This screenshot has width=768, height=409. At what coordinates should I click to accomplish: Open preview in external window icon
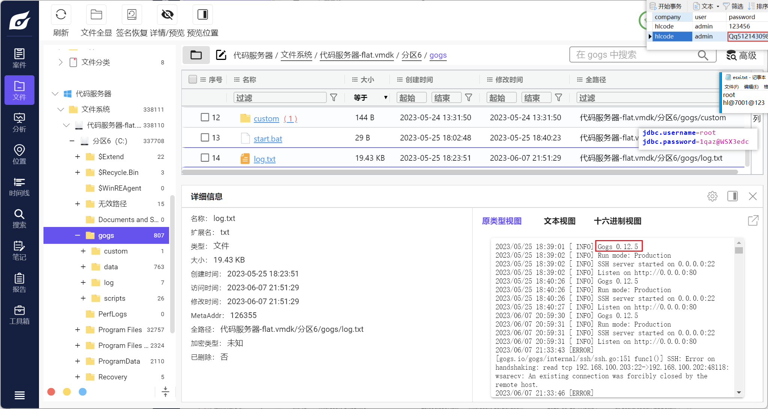753,221
